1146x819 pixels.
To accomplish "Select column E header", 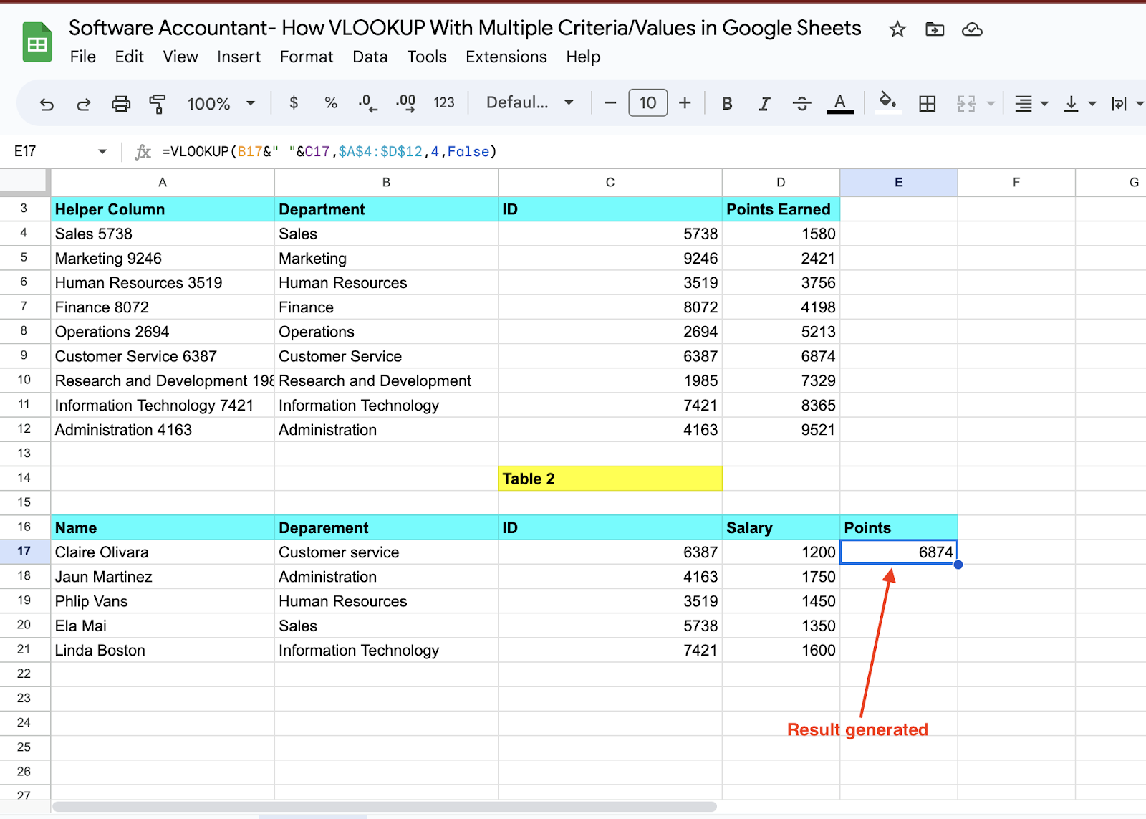I will 898,182.
